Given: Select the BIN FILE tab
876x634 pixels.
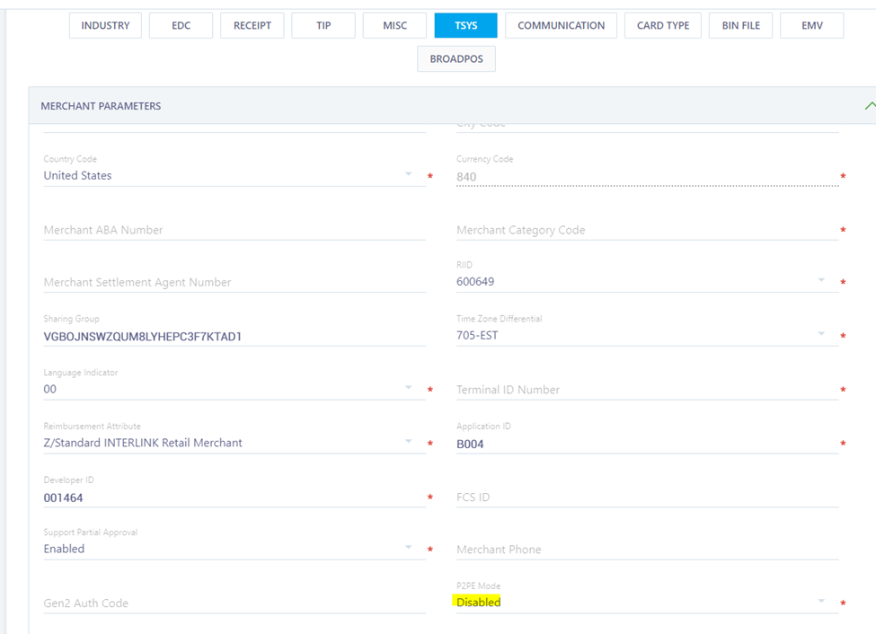Looking at the screenshot, I should click(x=741, y=26).
